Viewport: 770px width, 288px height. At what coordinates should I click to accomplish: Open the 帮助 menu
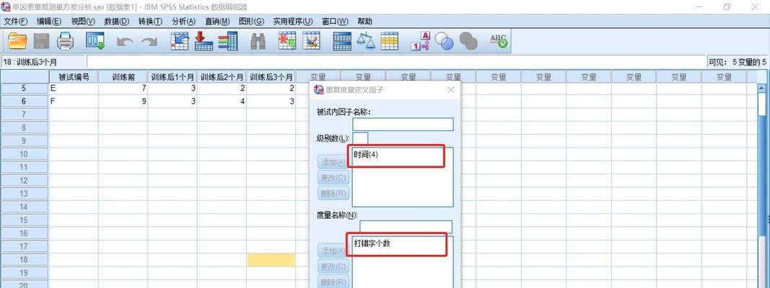[x=364, y=22]
